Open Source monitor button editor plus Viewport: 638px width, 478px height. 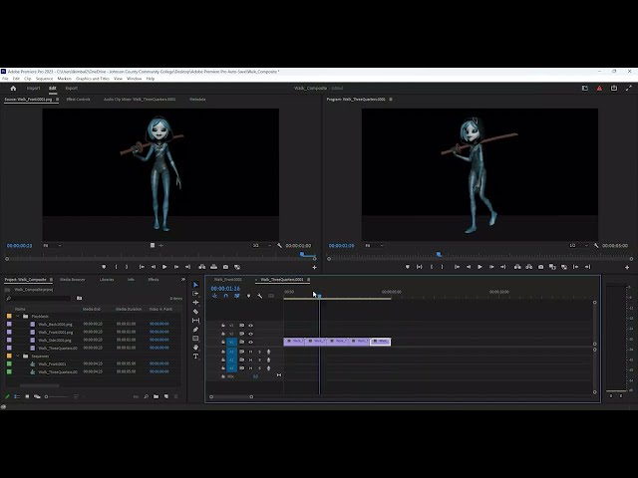[x=314, y=268]
